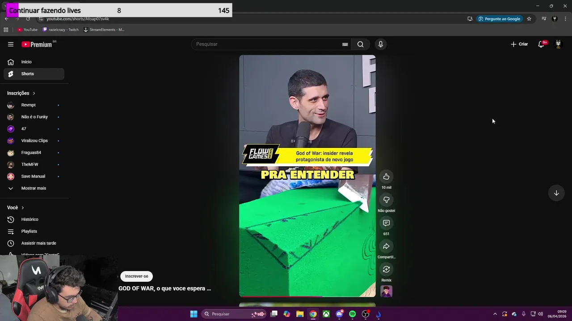
Task: Open the Não é o Funky channel
Action: tap(34, 117)
